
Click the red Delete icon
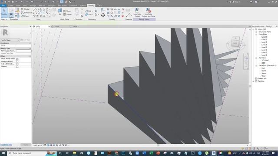point(122,16)
